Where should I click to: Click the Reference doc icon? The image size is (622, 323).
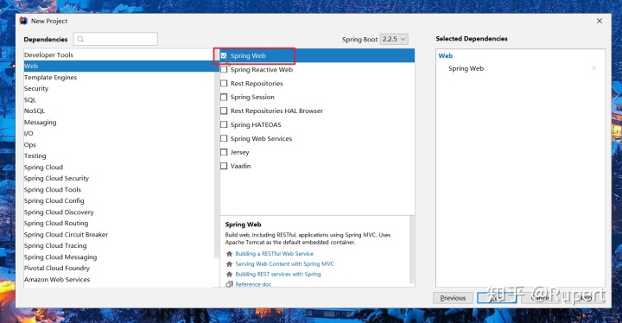pos(229,284)
